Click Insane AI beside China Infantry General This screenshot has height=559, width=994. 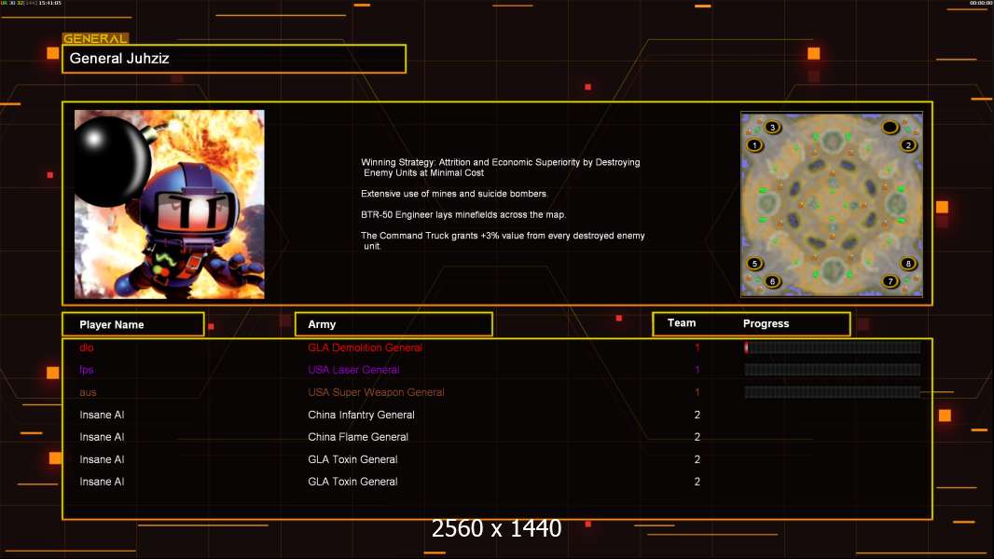coord(102,415)
